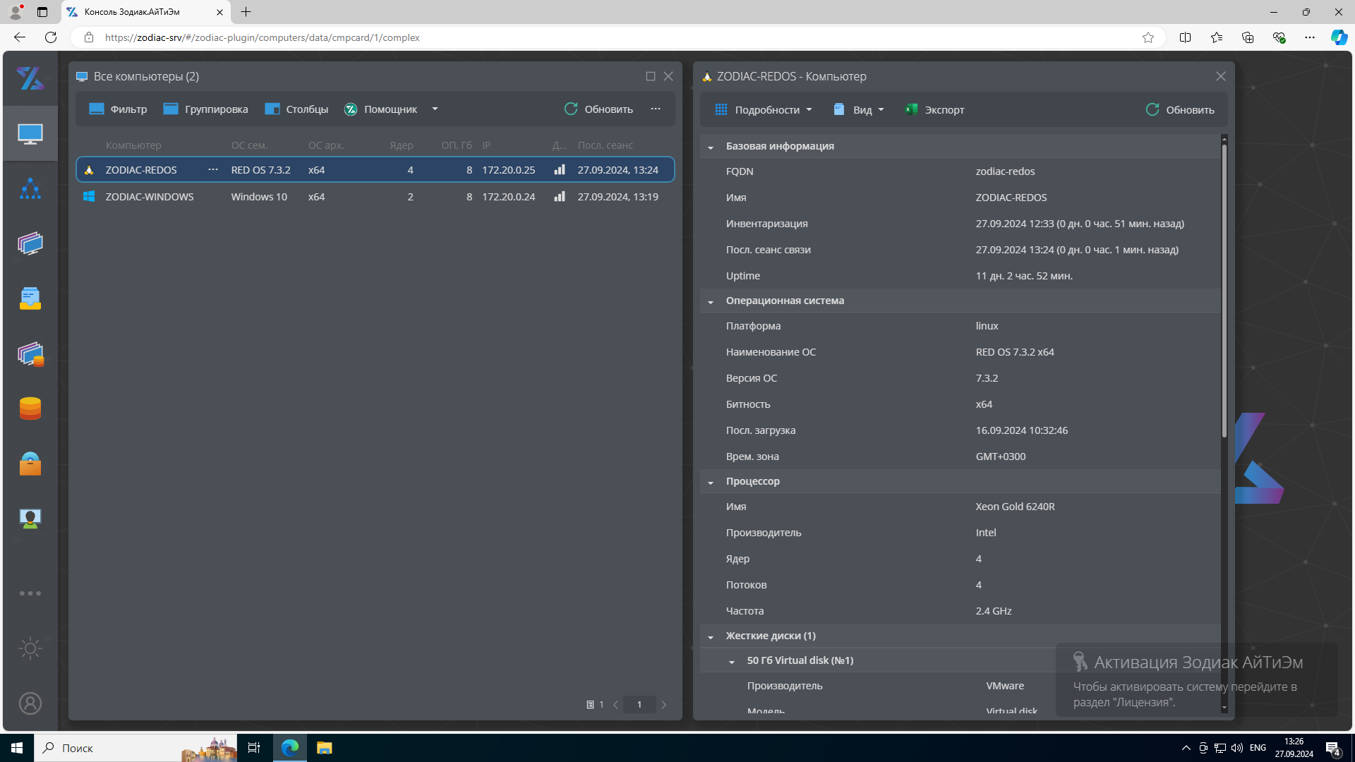Click the details panel vertical scrollbar
Screen dimensions: 1355x762
1224,289
